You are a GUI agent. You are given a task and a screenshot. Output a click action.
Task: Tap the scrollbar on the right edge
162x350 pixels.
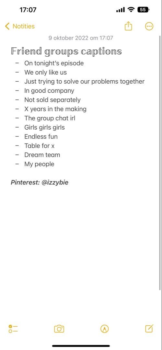160,162
